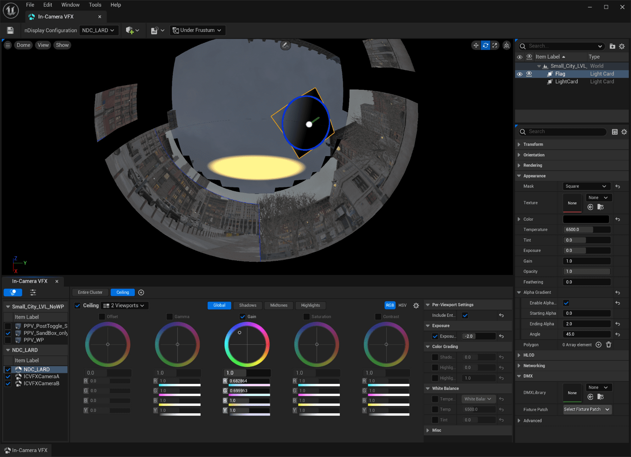Save the nDisplay configuration using the save icon
The image size is (631, 457).
point(10,30)
